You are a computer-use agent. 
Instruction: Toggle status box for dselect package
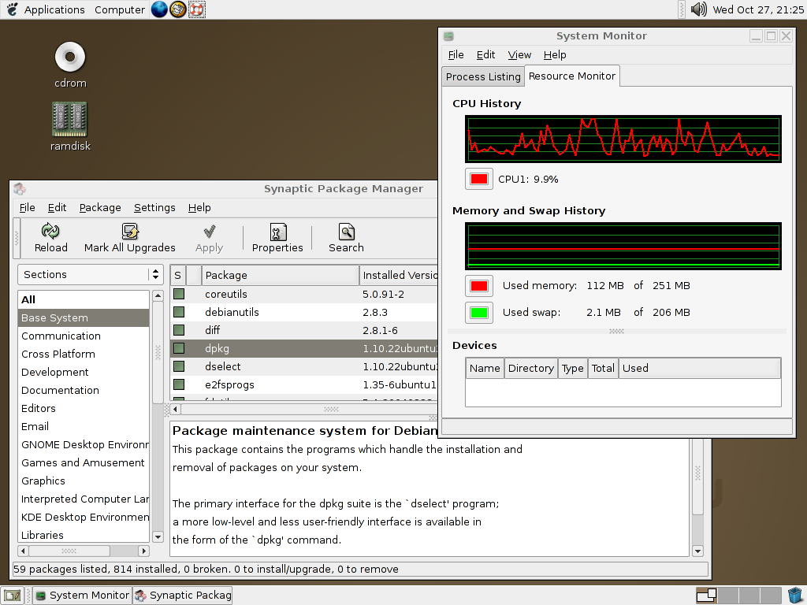click(x=179, y=366)
